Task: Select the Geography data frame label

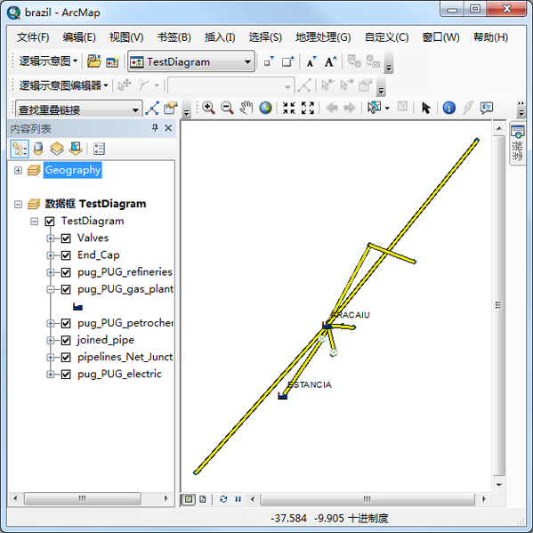Action: coord(73,170)
